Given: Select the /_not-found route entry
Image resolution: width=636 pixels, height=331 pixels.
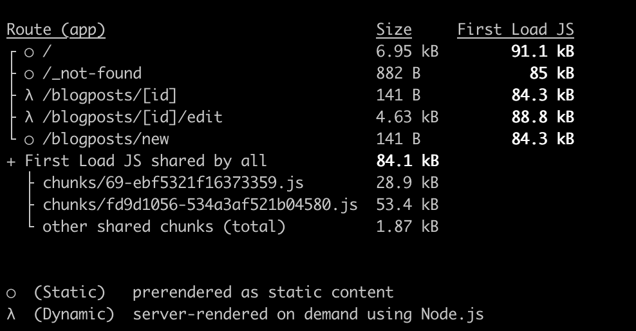Looking at the screenshot, I should 92,73.
